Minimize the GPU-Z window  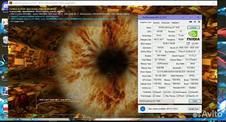(x=183, y=17)
